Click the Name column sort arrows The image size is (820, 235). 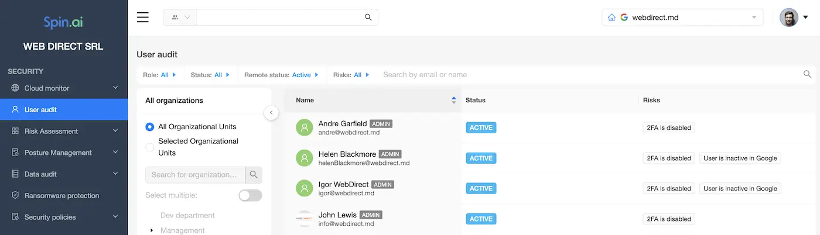click(x=453, y=101)
